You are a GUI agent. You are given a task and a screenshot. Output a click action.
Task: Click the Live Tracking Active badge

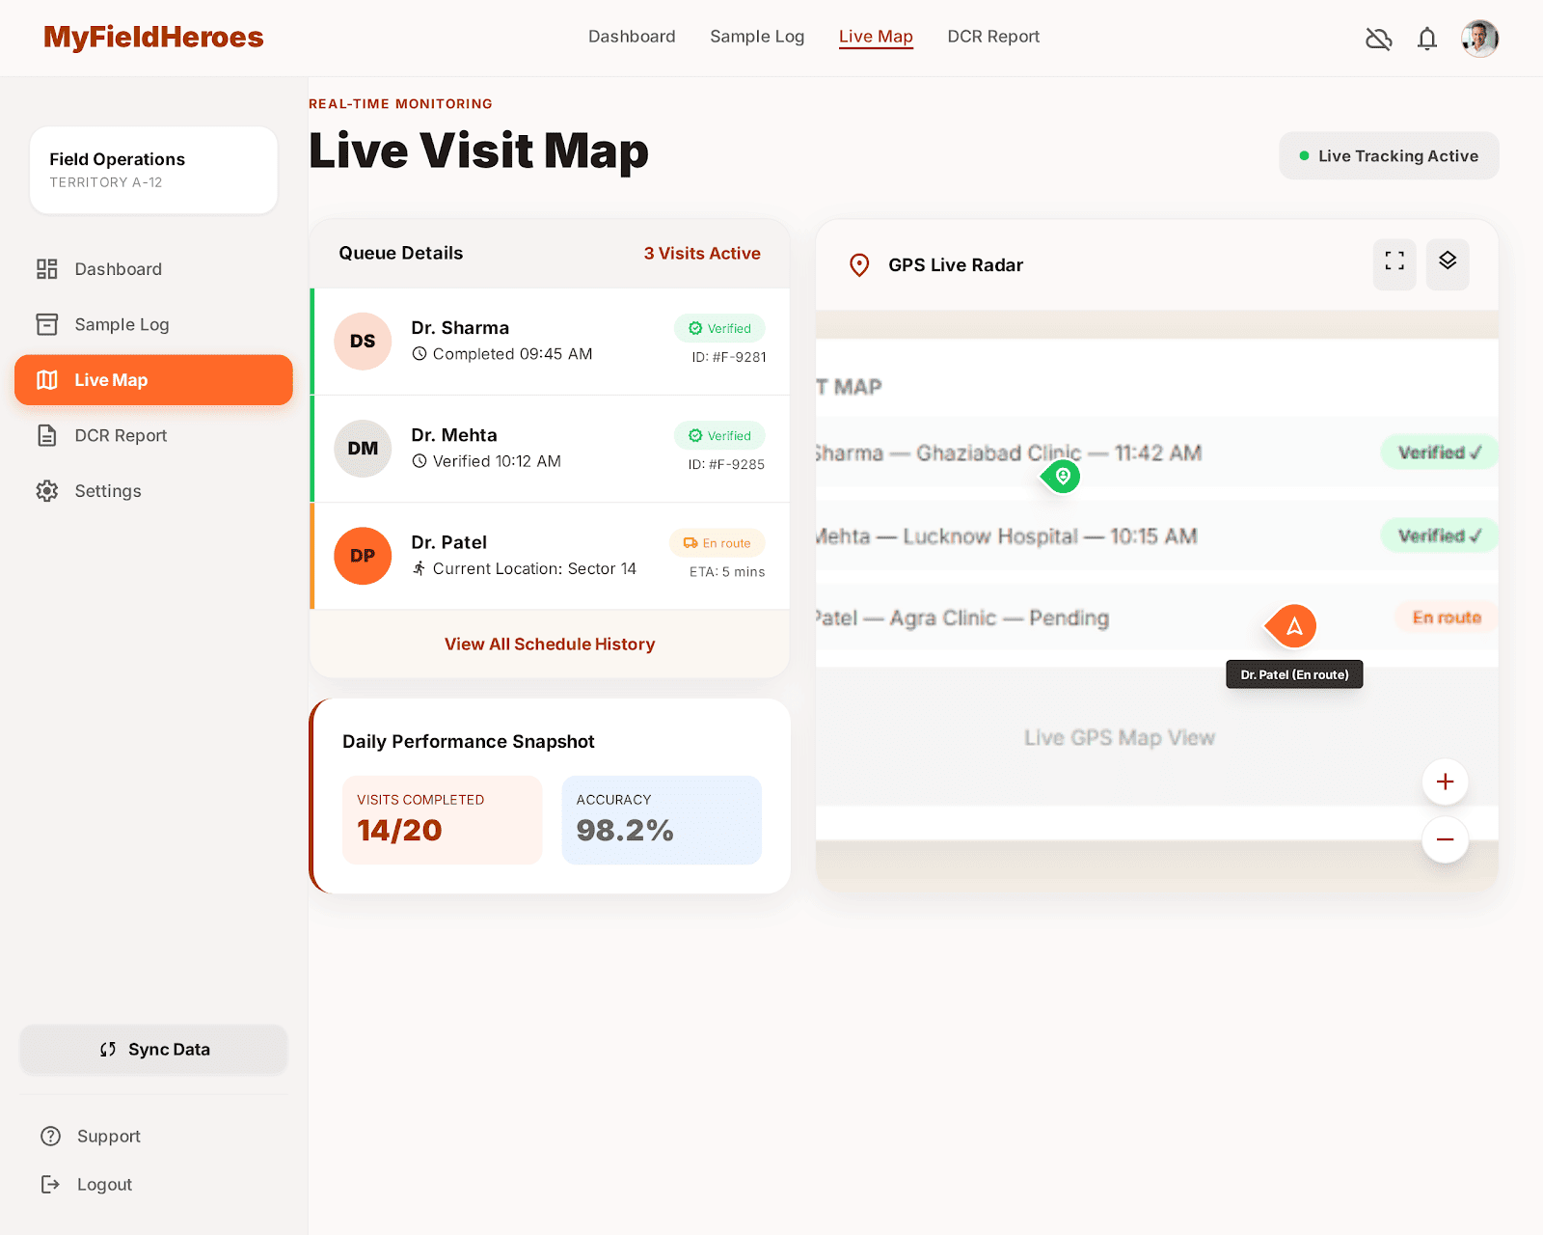(1389, 156)
